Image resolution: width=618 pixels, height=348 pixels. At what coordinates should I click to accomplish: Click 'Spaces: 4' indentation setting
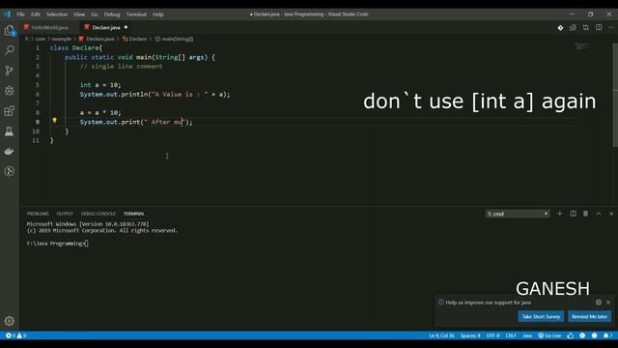[470, 335]
